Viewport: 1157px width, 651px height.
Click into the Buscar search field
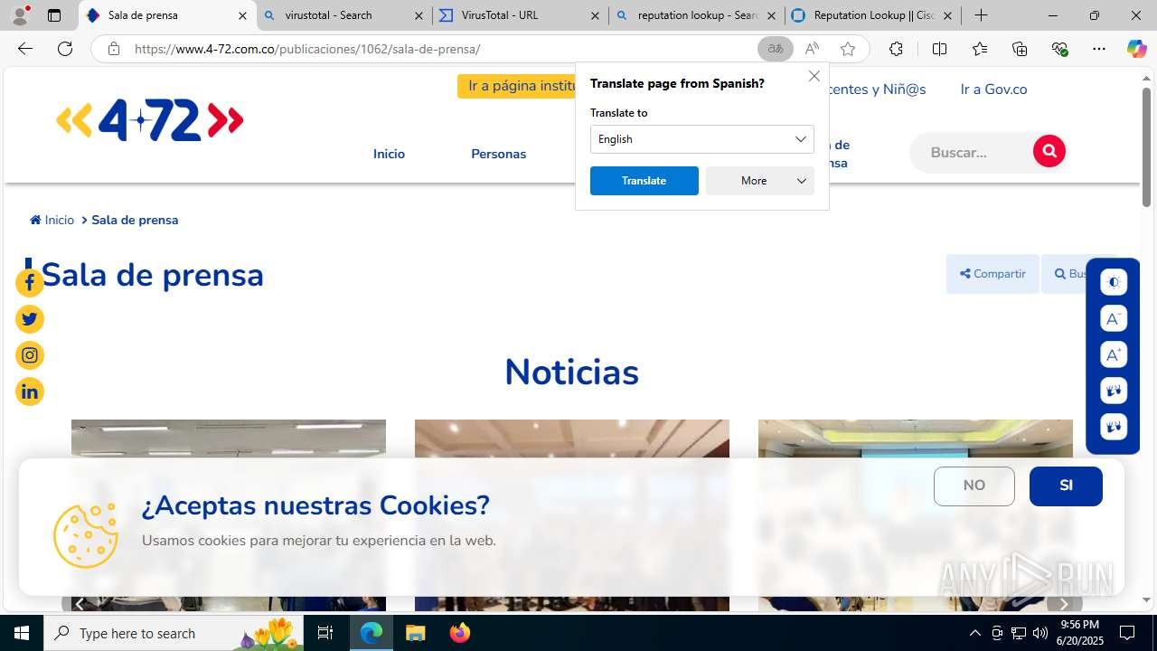coord(972,152)
